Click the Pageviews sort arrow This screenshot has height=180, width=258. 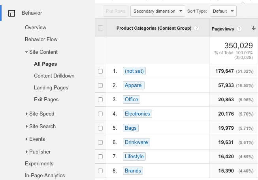254,28
